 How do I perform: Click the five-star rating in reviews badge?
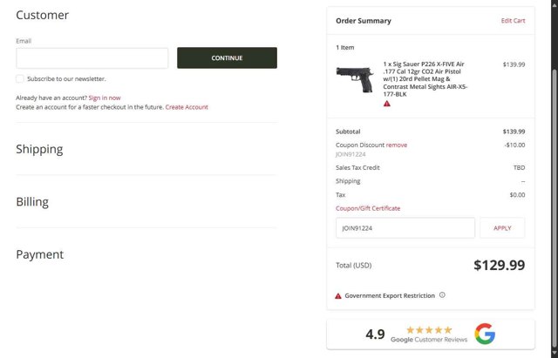428,330
